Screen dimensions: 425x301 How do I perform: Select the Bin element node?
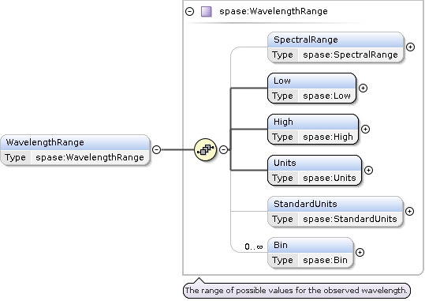[x=311, y=253]
